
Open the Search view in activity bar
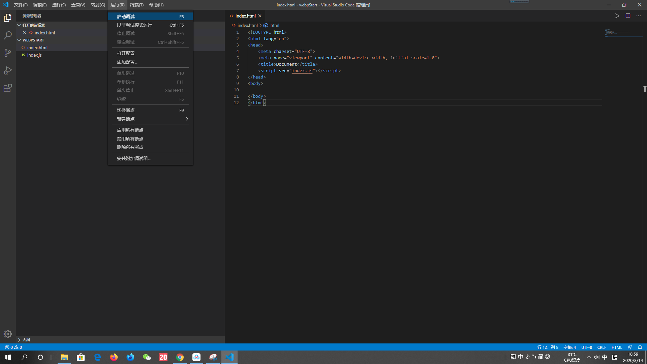[8, 35]
